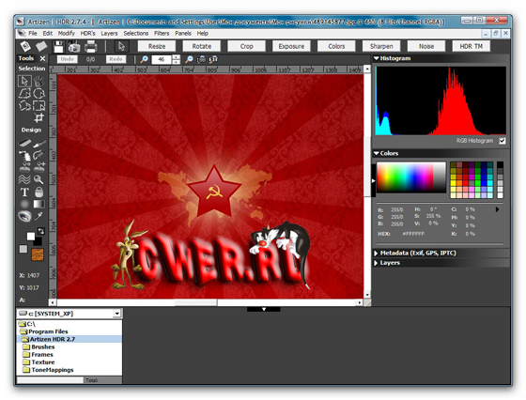Viewport: 526px width, 400px height.
Task: Click the Sharpen button
Action: (x=381, y=46)
